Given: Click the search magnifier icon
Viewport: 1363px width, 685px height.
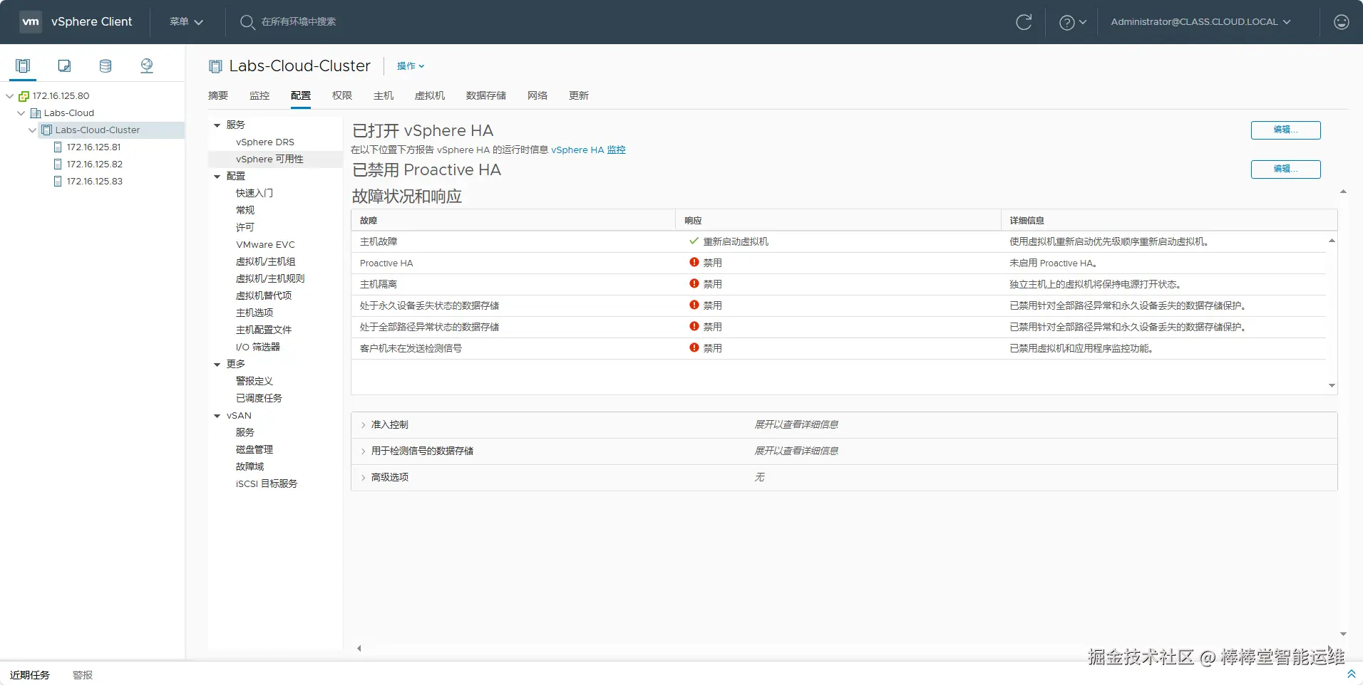Looking at the screenshot, I should tap(247, 22).
